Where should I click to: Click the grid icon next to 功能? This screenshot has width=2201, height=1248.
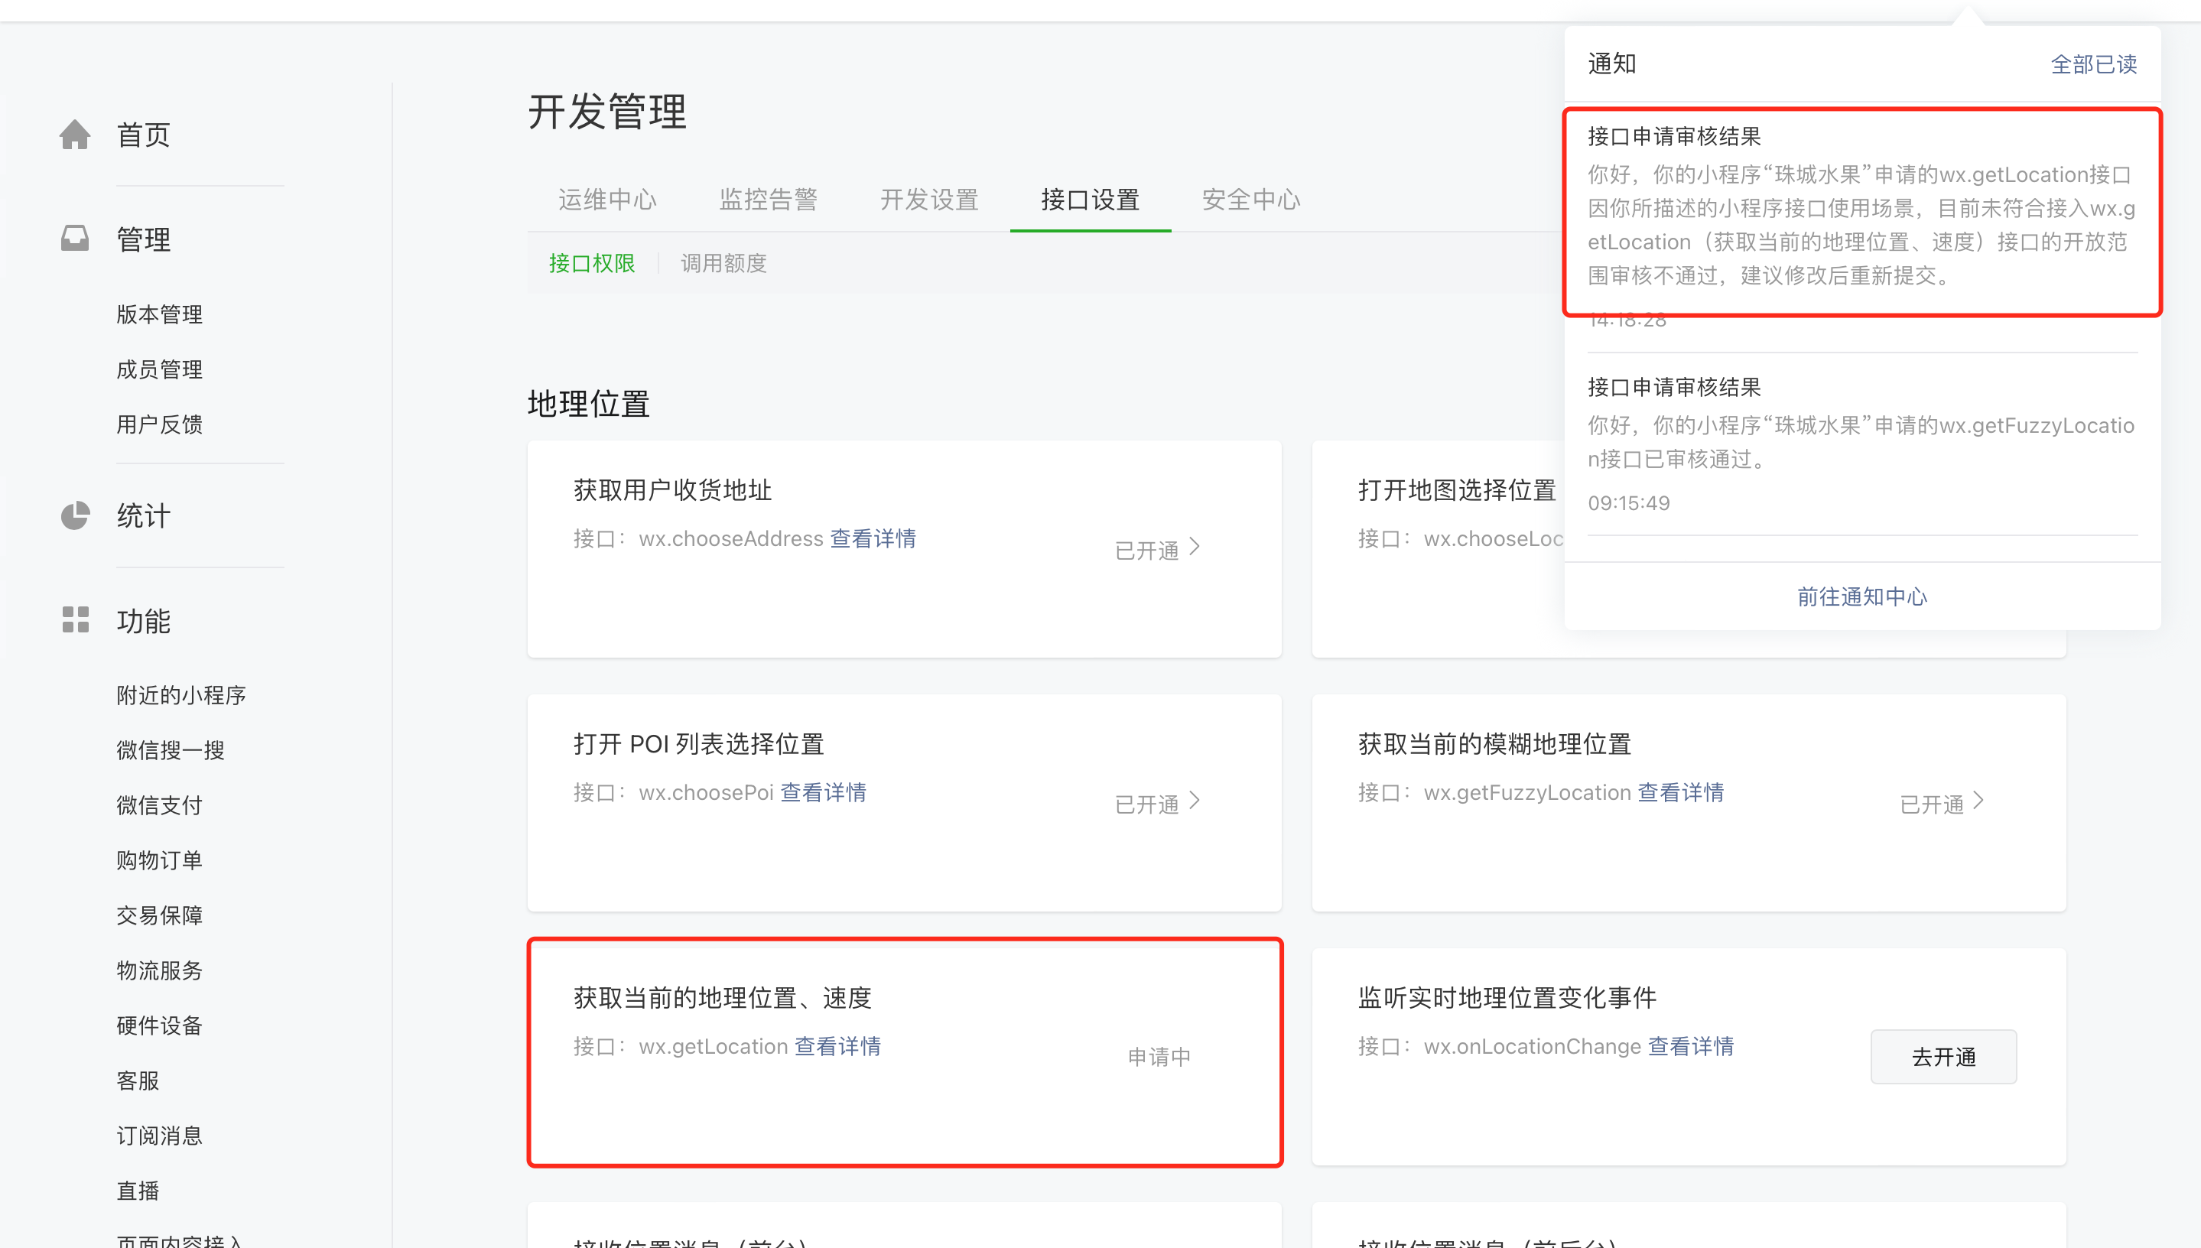click(x=76, y=619)
